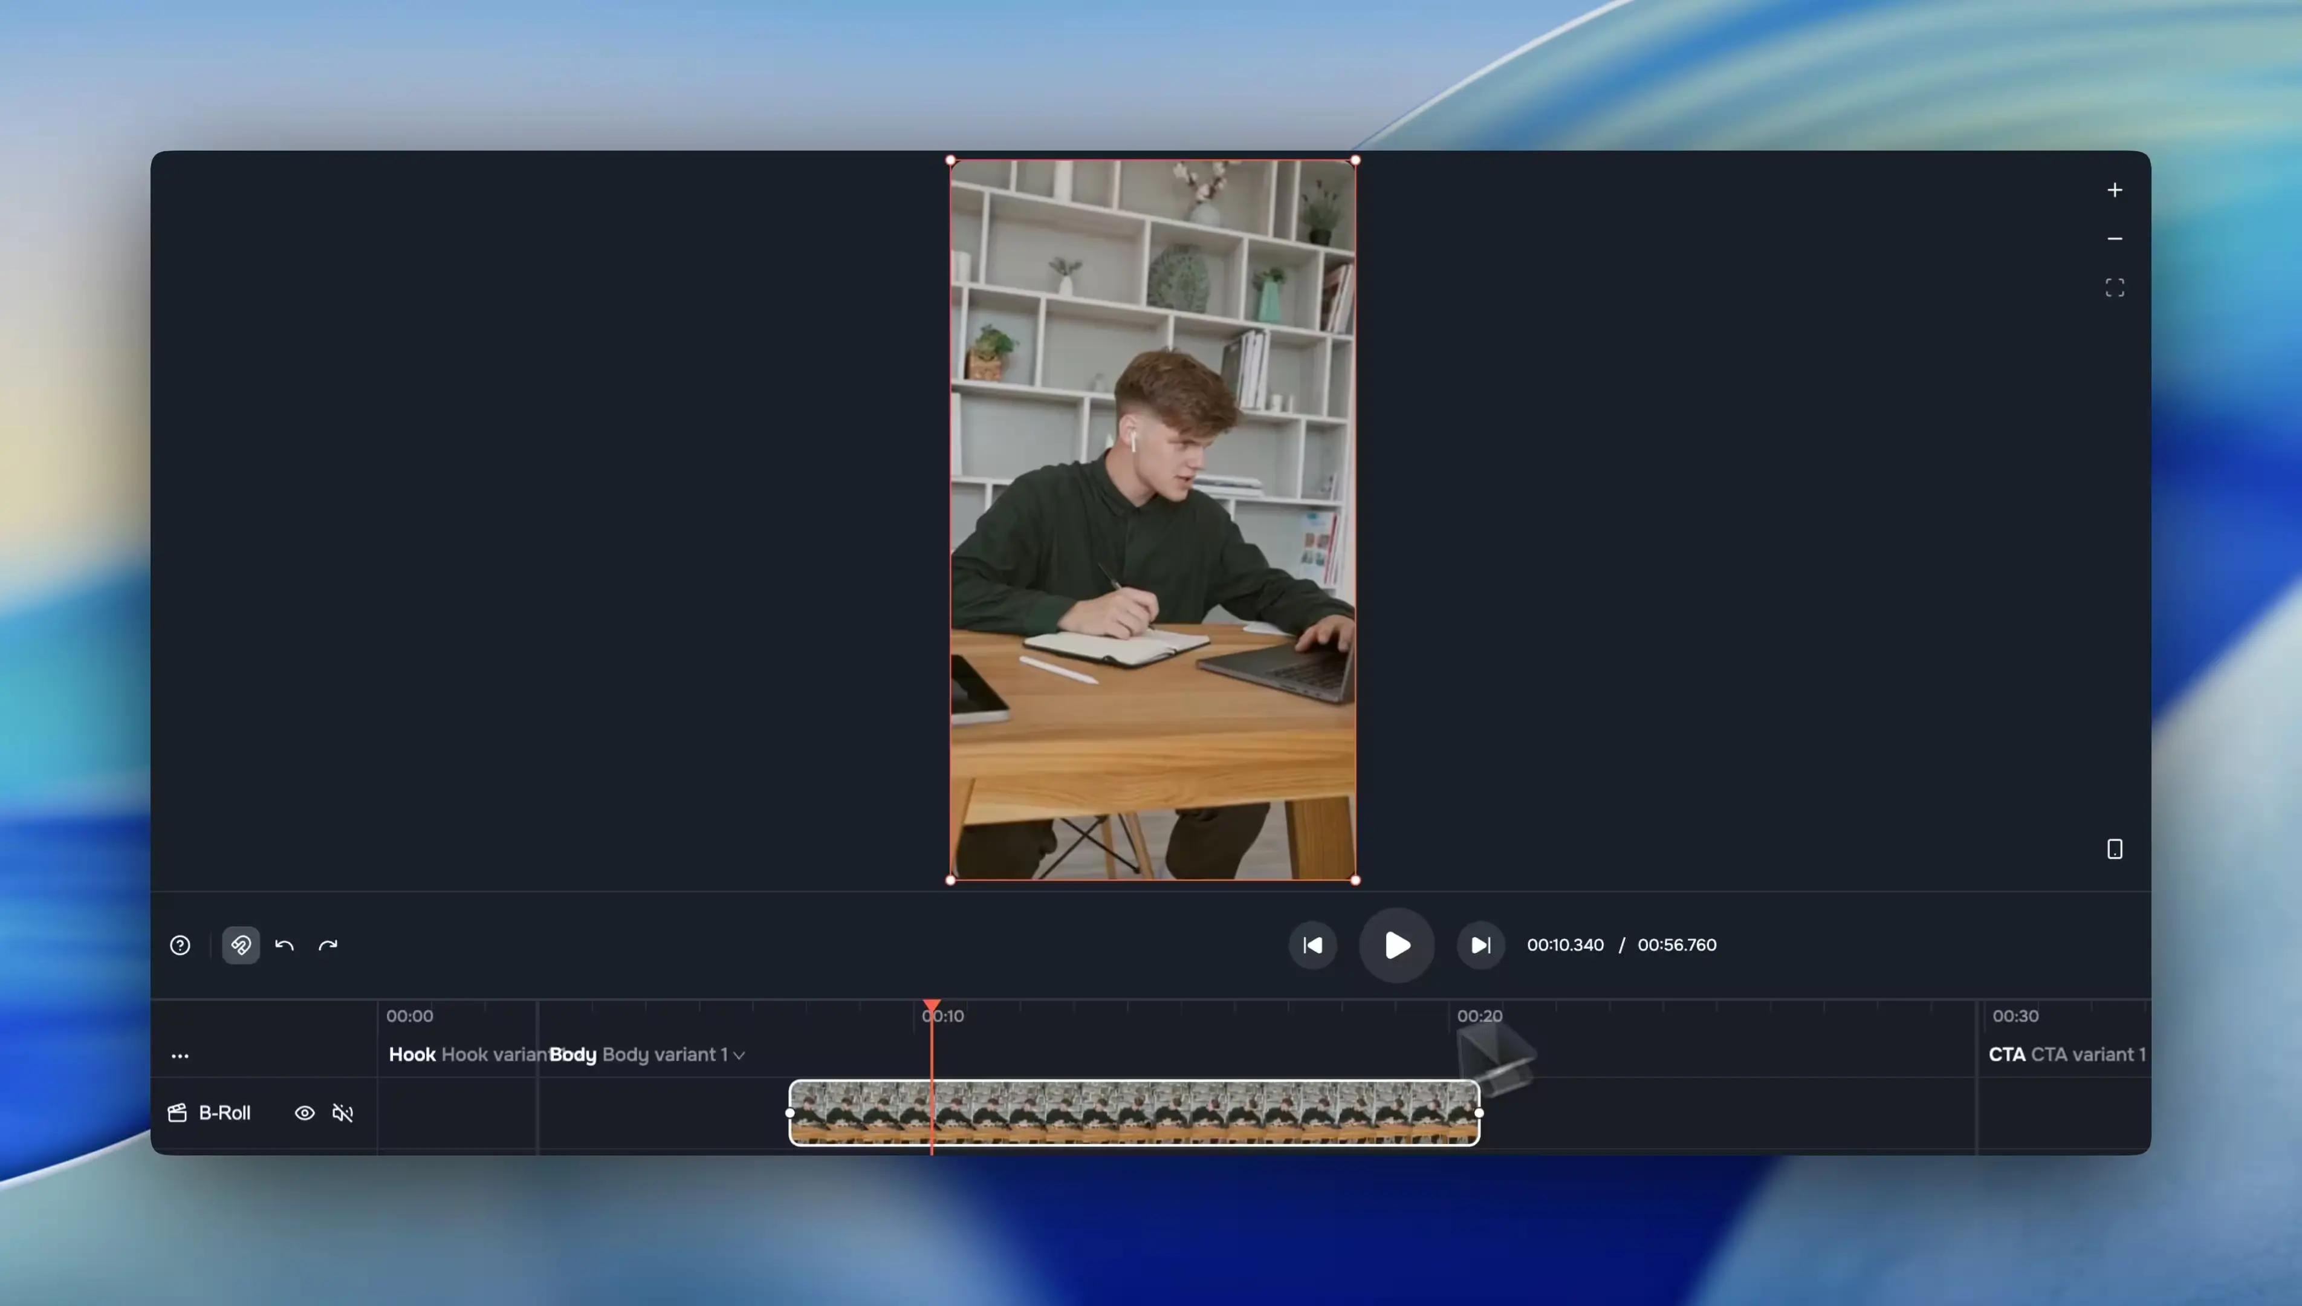Zoom in the canvas with plus icon

pyautogui.click(x=2115, y=190)
